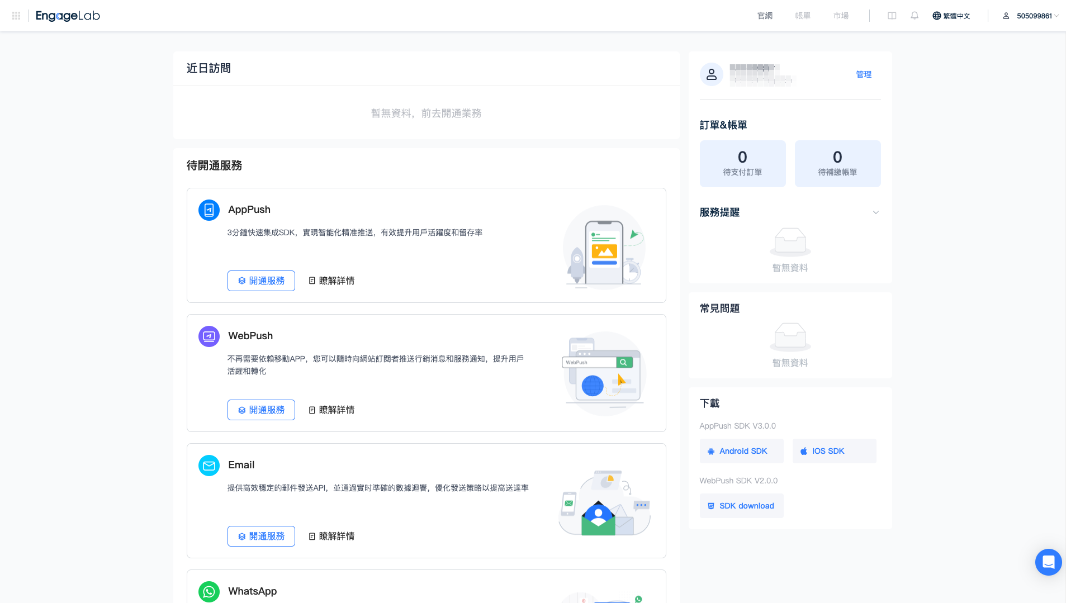
Task: Download the Android SDK
Action: click(742, 451)
